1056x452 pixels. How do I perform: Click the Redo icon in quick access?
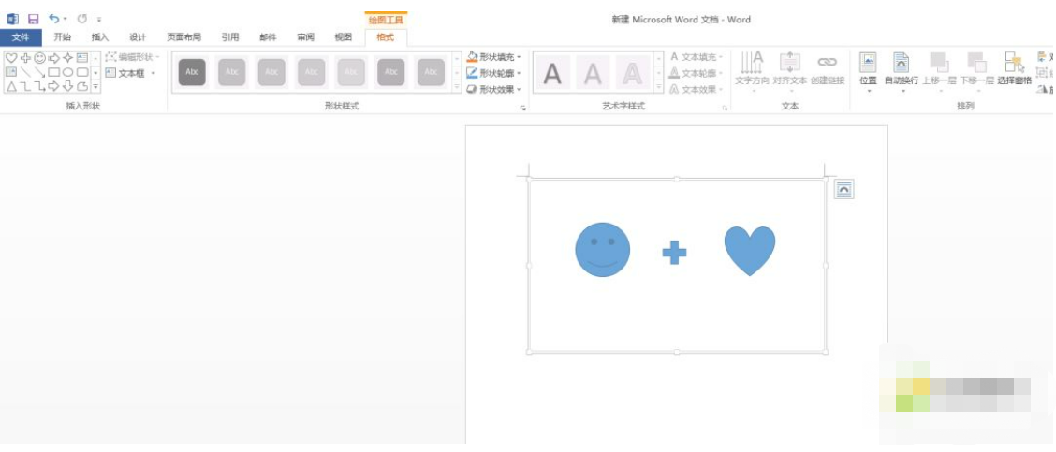point(82,19)
